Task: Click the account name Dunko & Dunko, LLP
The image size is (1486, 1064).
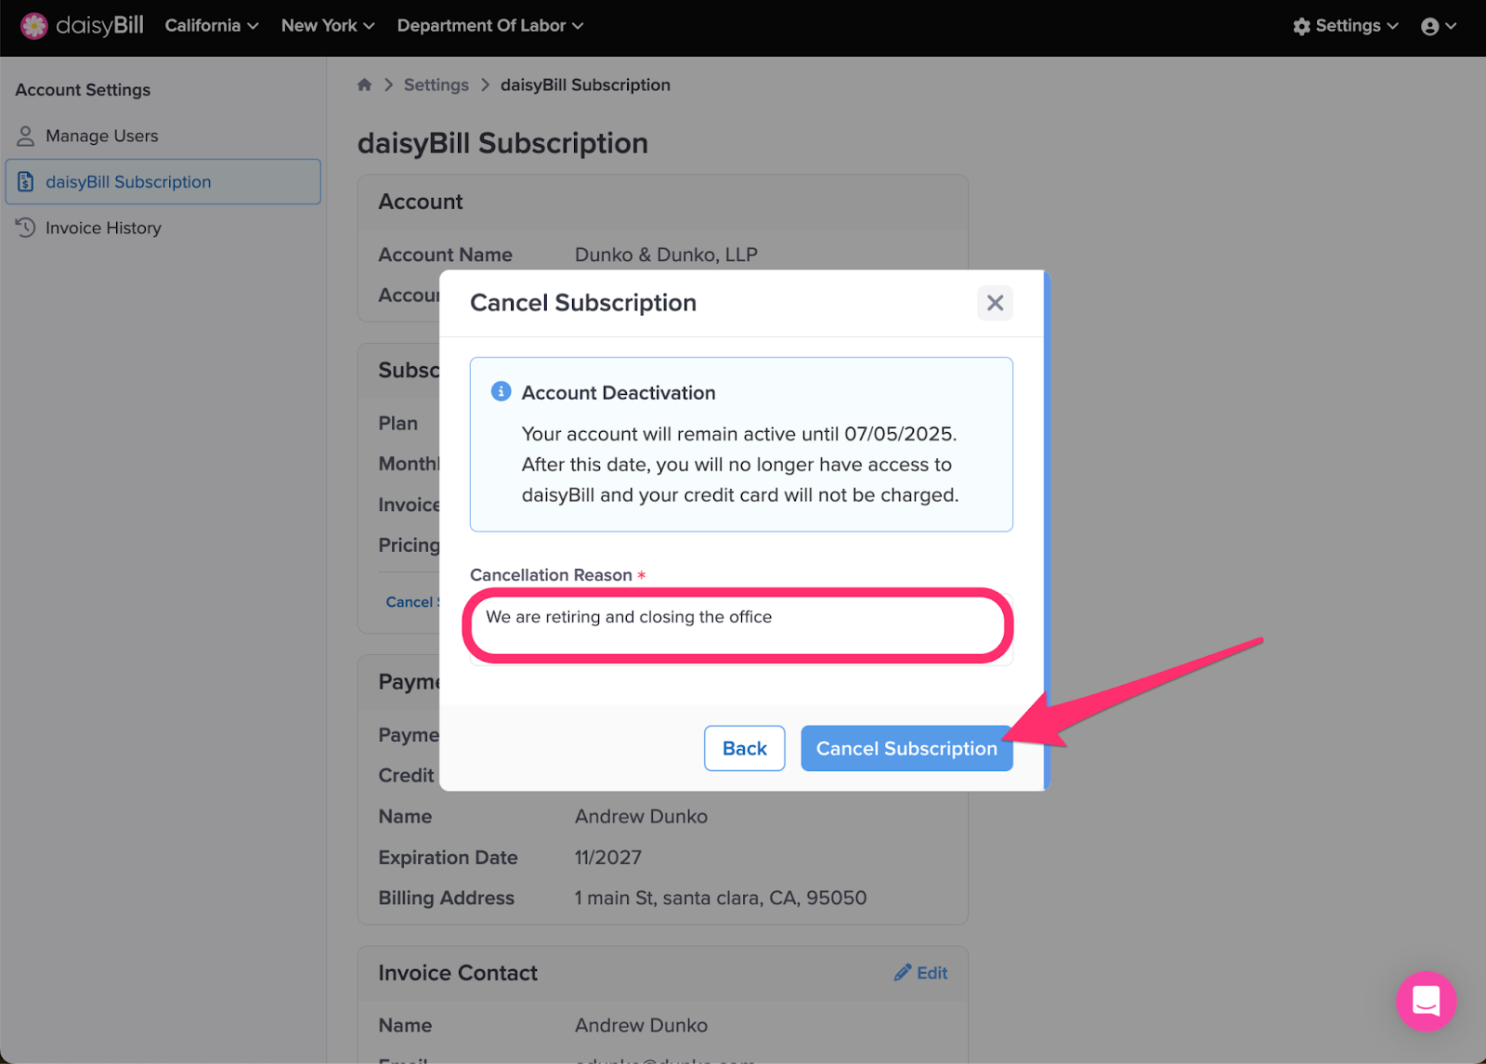Action: 666,255
